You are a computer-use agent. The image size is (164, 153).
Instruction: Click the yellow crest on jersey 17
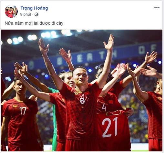pyautogui.click(x=15, y=106)
